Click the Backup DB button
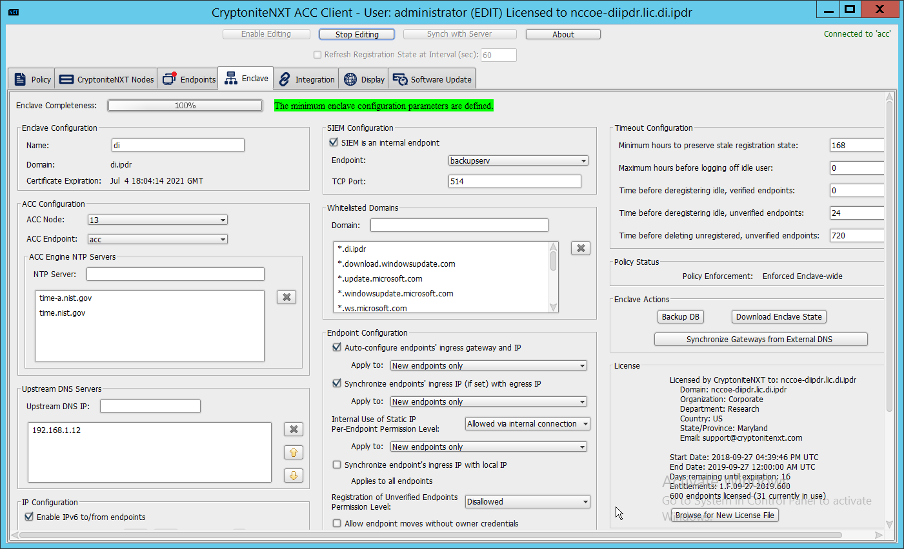The image size is (904, 549). pyautogui.click(x=681, y=316)
